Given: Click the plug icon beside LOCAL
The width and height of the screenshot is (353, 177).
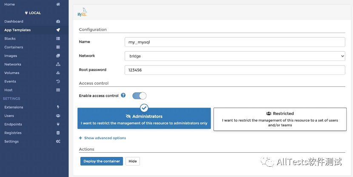Looking at the screenshot, I should [x=26, y=13].
